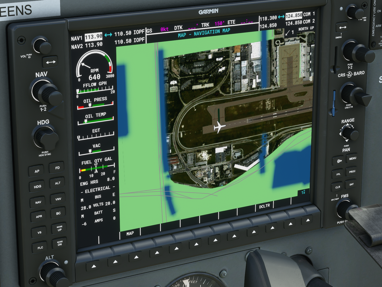
Task: Toggle the FD flight director key
Action: (57, 168)
